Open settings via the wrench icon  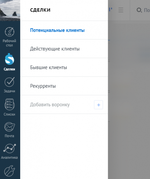(x=10, y=171)
